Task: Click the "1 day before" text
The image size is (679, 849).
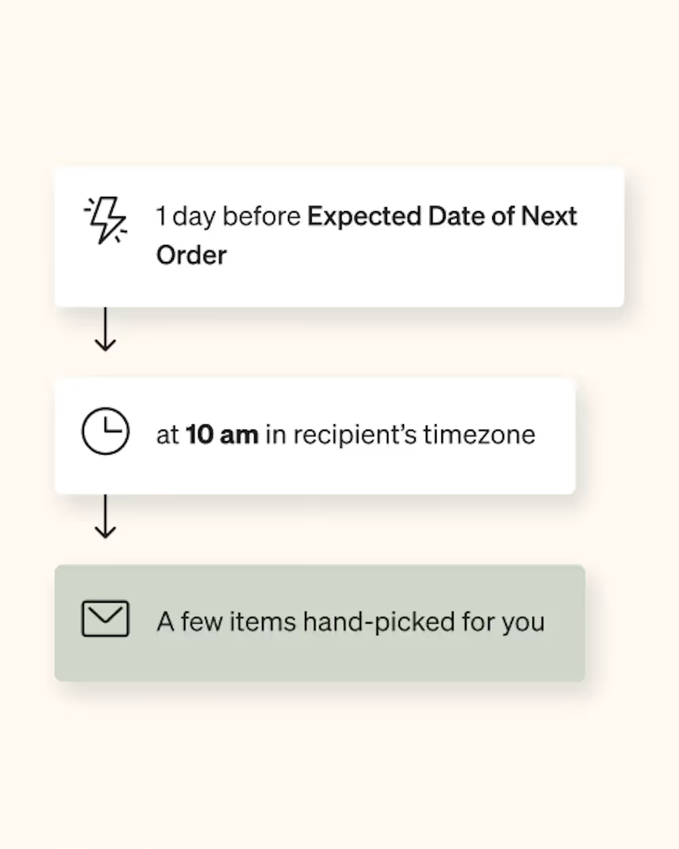Action: coord(228,216)
